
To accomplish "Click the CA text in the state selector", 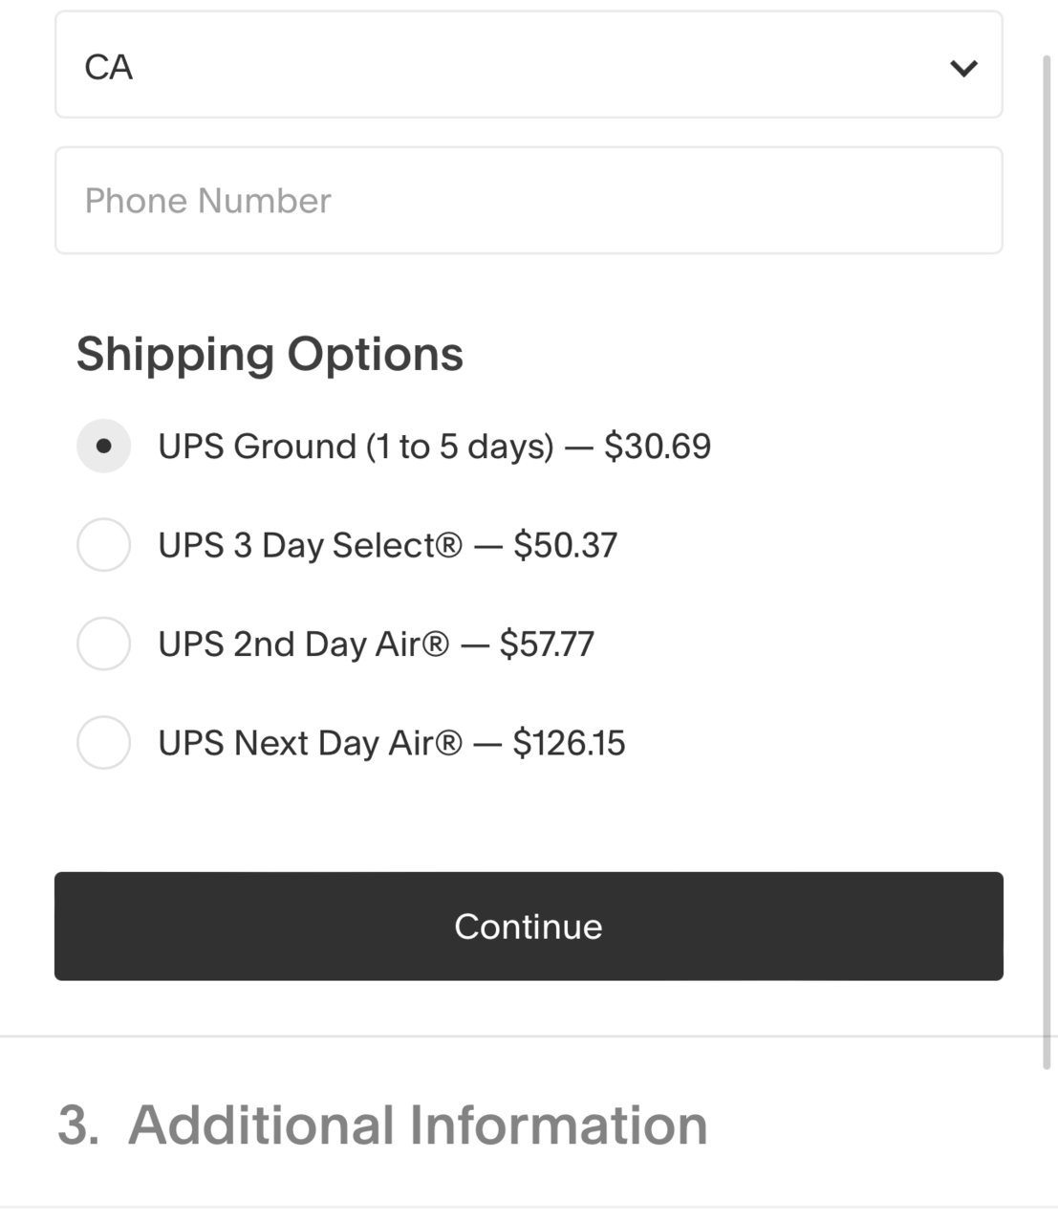I will [x=108, y=67].
